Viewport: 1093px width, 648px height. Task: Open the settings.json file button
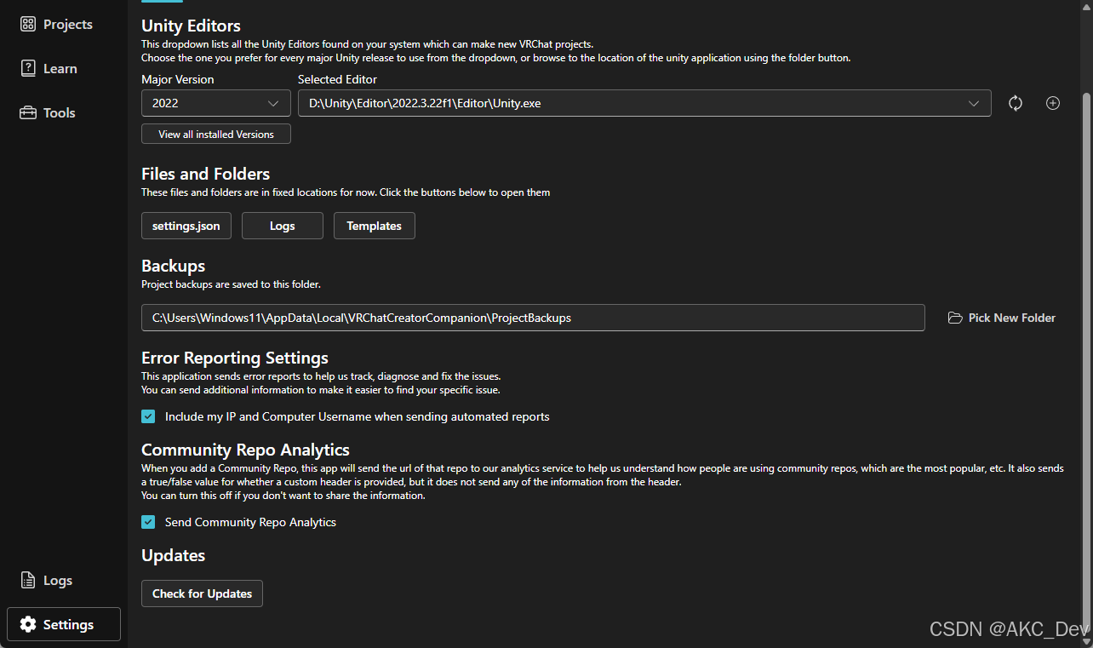coord(186,226)
